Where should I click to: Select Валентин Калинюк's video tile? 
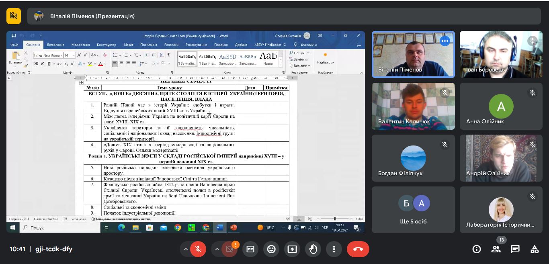(413, 106)
